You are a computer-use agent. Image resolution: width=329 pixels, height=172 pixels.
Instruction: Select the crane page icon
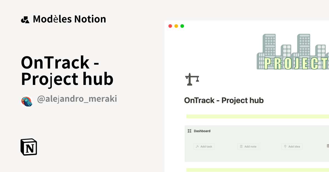(192, 79)
